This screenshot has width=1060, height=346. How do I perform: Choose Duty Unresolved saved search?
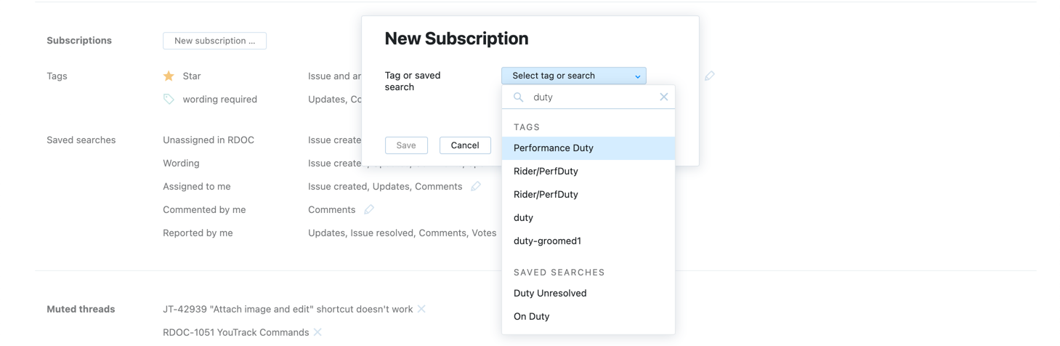click(x=550, y=293)
